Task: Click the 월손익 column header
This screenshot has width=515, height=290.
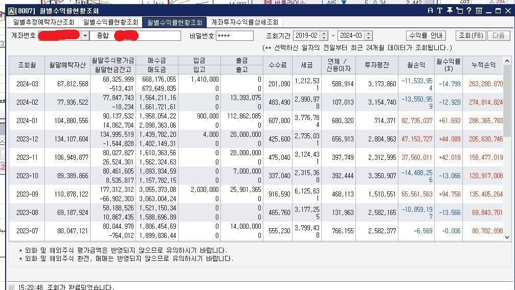Action: click(416, 65)
